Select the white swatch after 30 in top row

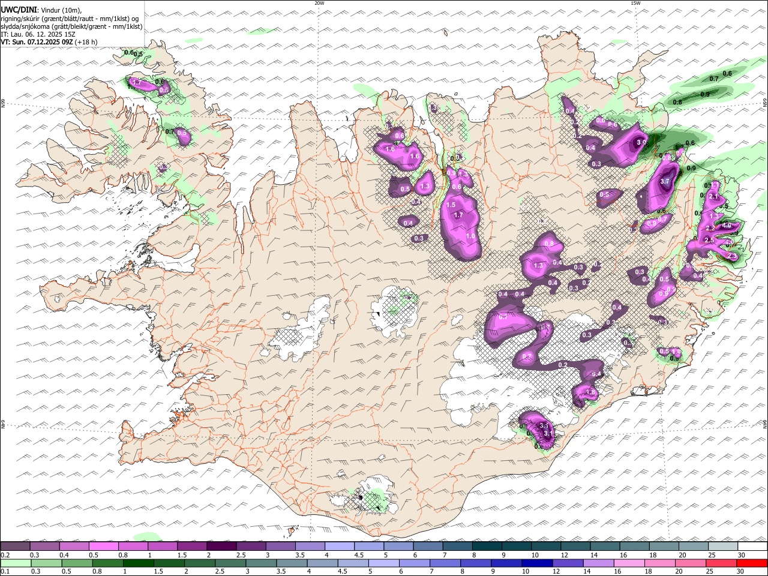click(752, 546)
